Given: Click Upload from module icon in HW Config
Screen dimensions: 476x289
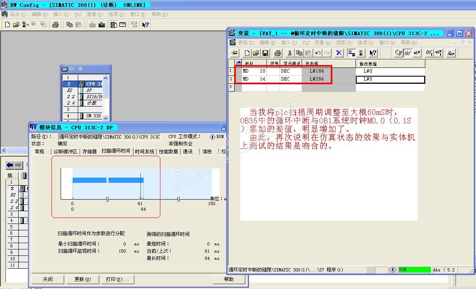Looking at the screenshot, I should [x=102, y=25].
